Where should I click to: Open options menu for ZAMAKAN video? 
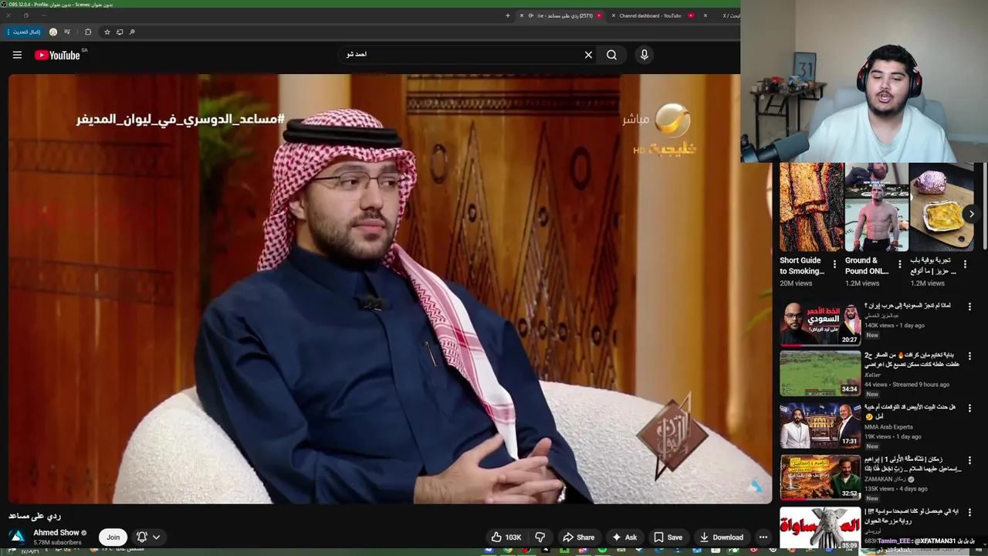[x=970, y=460]
